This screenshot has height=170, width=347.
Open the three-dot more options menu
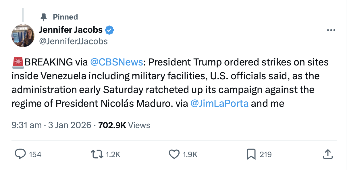point(331,30)
